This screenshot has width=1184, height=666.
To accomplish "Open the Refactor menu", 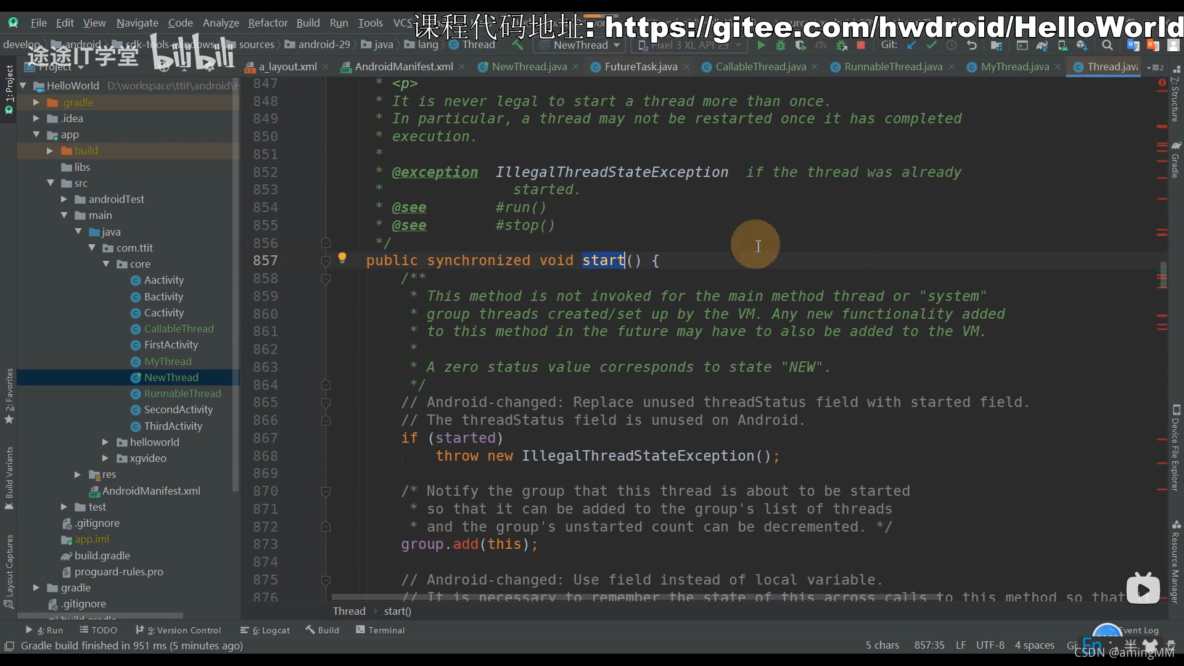I will (x=268, y=23).
